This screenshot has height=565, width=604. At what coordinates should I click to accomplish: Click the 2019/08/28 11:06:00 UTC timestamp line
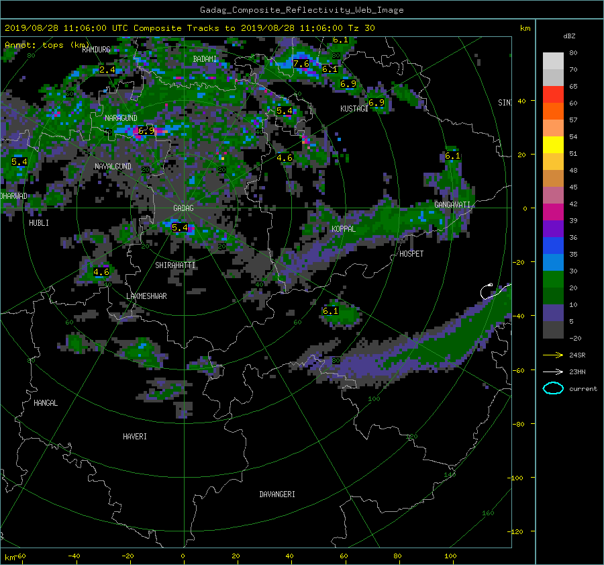tap(189, 28)
